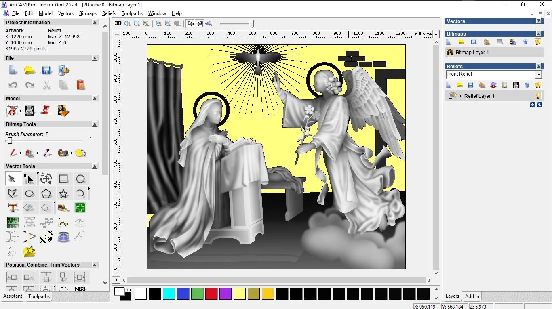Expand the collapsed Vectors panel
This screenshot has width=552, height=309.
point(539,21)
